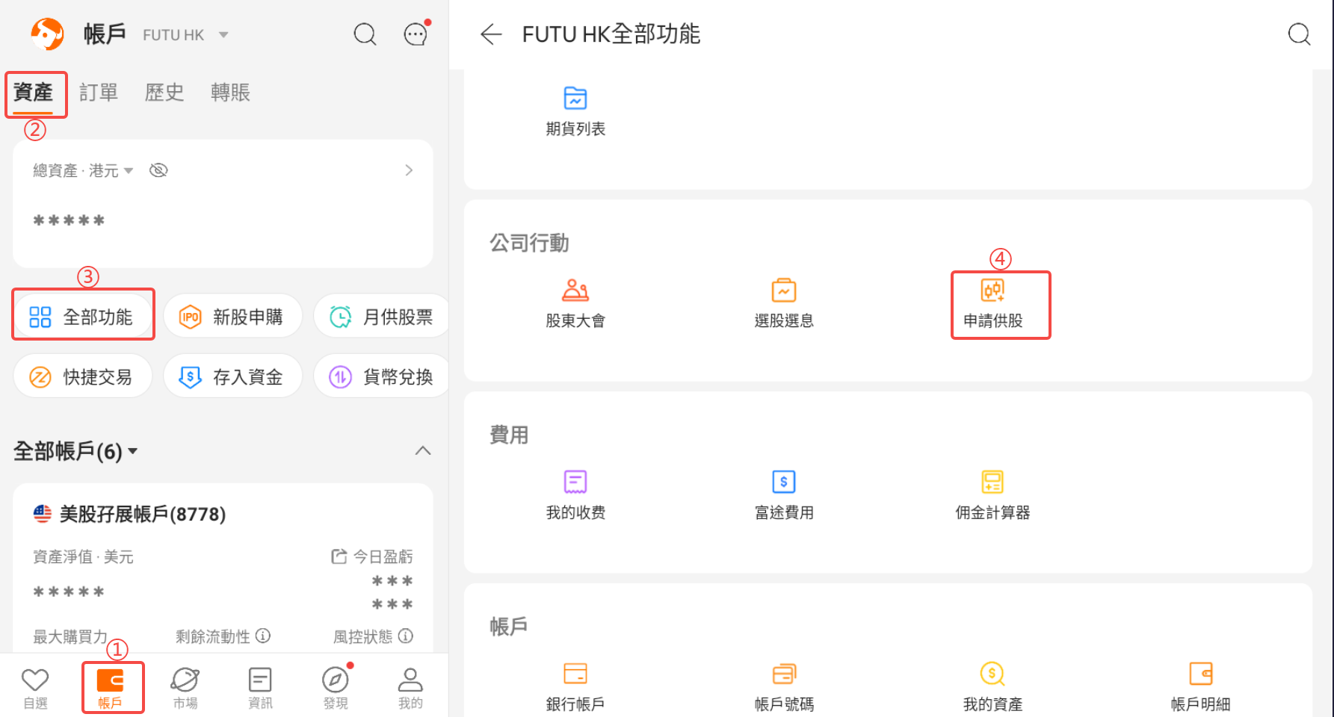The image size is (1334, 717).
Task: Open 銀行帳戶 bank account icon
Action: pos(575,674)
